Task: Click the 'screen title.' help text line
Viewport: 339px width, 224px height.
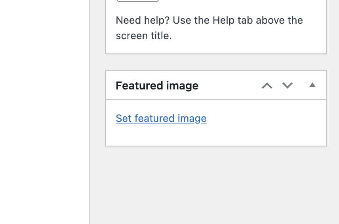Action: 144,36
